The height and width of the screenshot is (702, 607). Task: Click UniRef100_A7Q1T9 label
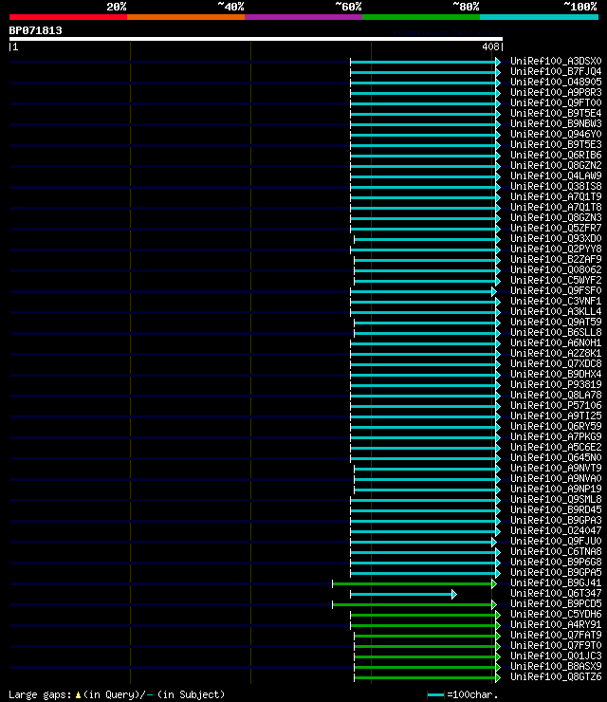pyautogui.click(x=556, y=197)
